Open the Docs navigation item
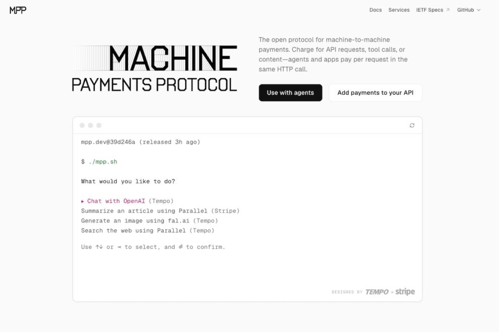The height and width of the screenshot is (332, 499). click(375, 10)
